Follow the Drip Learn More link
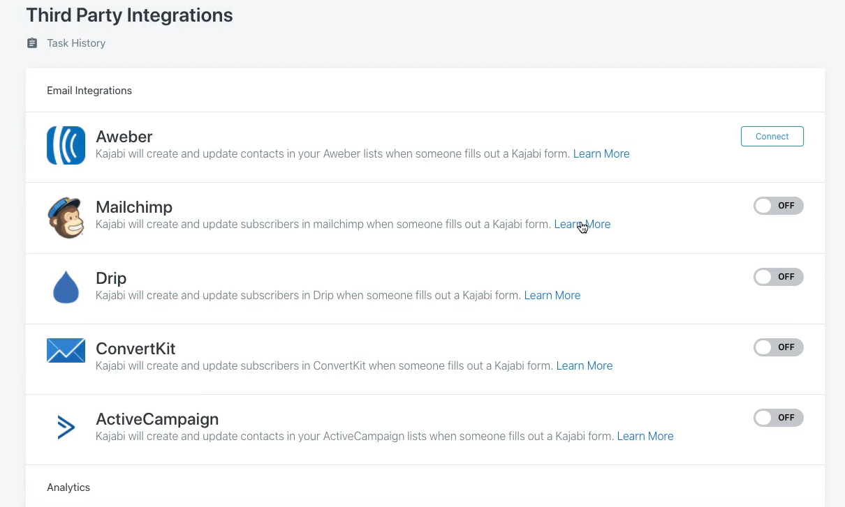 point(552,296)
